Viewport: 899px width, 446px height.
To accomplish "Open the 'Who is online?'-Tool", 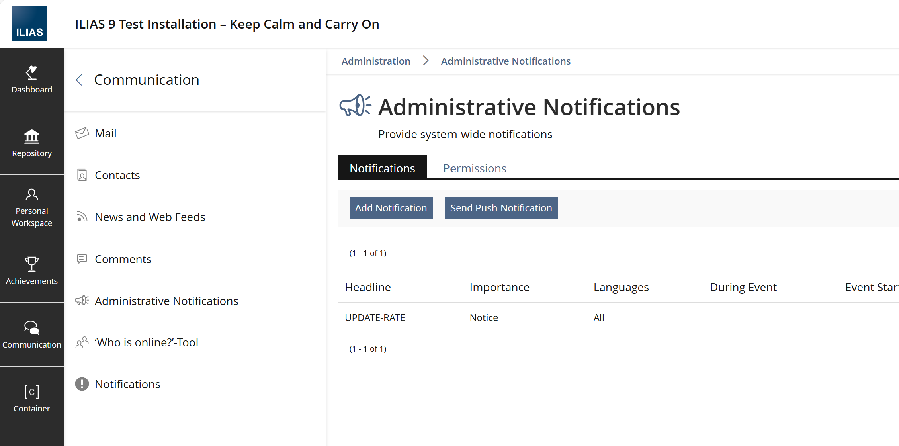I will pyautogui.click(x=146, y=342).
